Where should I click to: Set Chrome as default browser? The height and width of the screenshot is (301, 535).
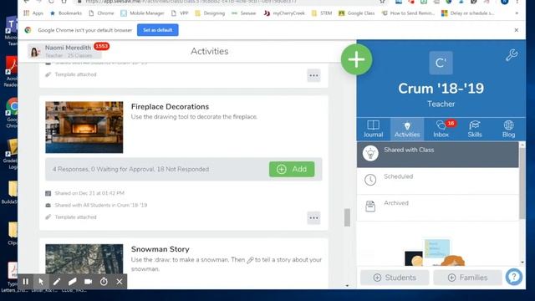(x=158, y=30)
